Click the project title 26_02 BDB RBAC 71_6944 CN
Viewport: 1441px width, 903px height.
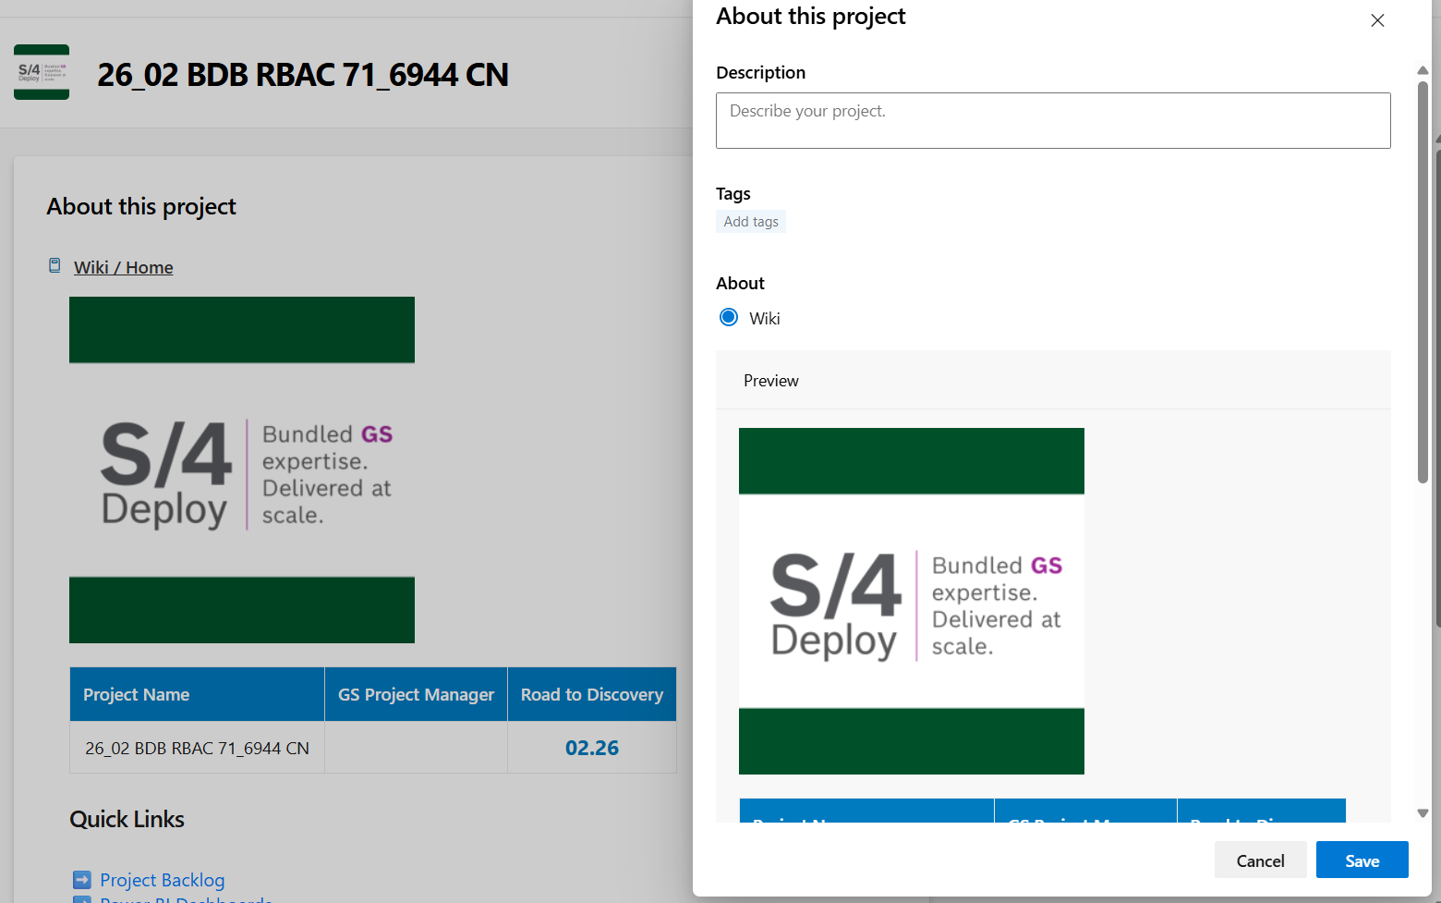pos(303,75)
